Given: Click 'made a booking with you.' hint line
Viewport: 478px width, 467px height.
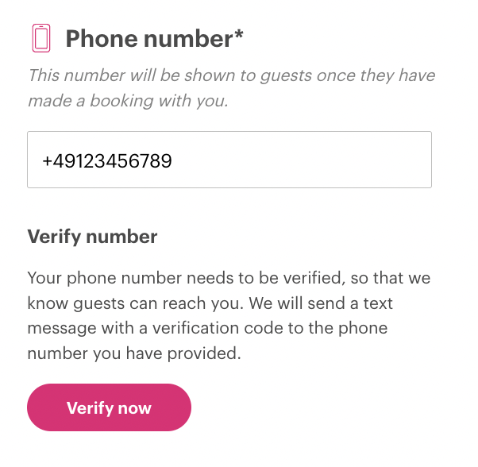Looking at the screenshot, I should [128, 101].
